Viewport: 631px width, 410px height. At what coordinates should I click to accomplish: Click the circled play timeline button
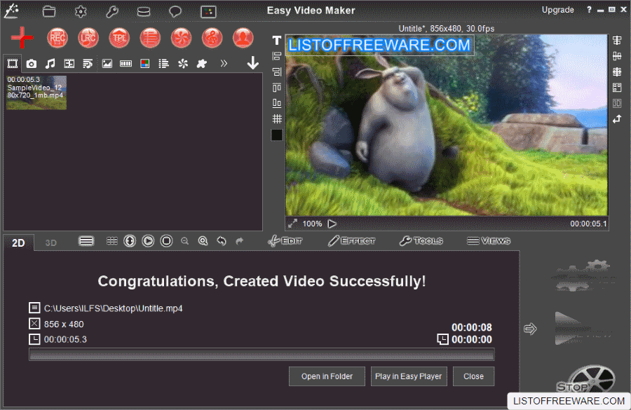click(x=148, y=241)
